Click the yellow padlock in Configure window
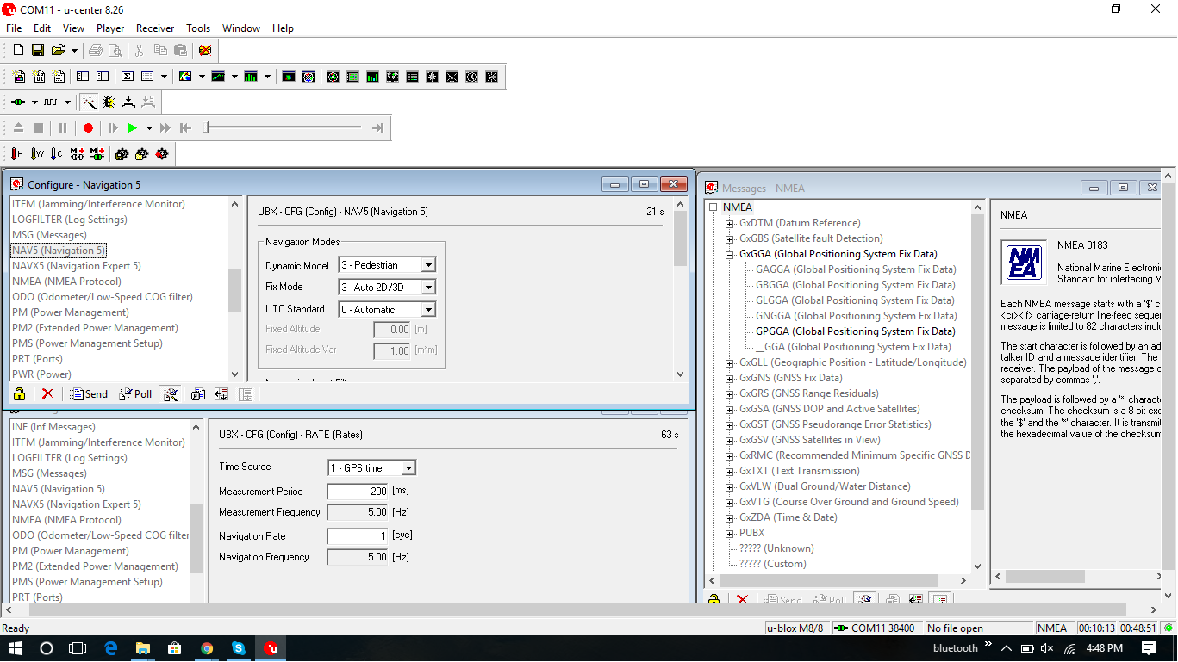Viewport: 1178px width, 662px height. pos(19,393)
